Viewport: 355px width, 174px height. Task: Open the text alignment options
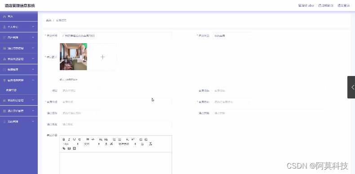pos(142,144)
